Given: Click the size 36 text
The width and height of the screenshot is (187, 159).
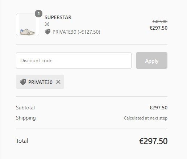Looking at the screenshot, I should click(47, 24).
